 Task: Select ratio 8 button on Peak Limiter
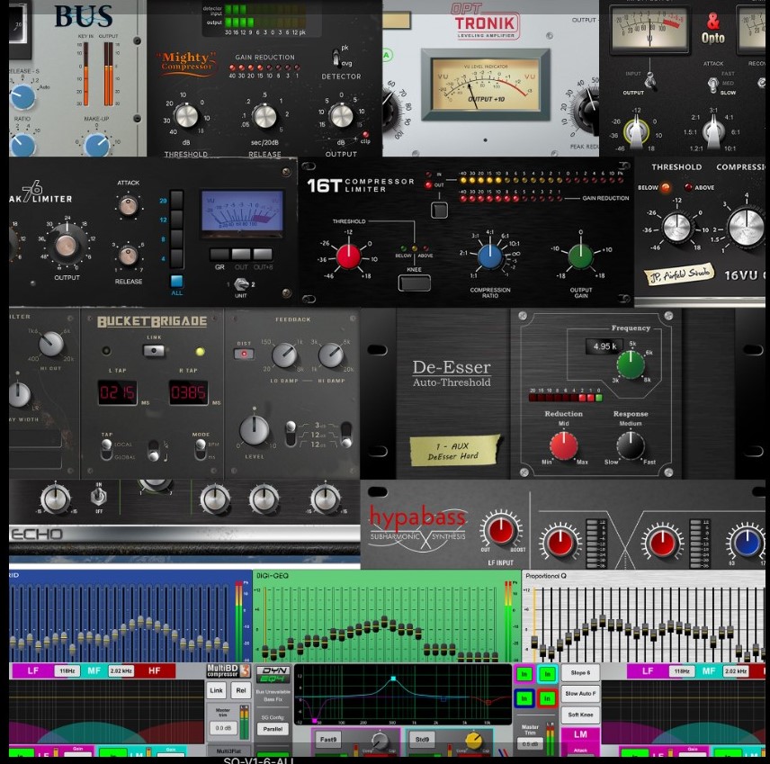click(x=176, y=239)
